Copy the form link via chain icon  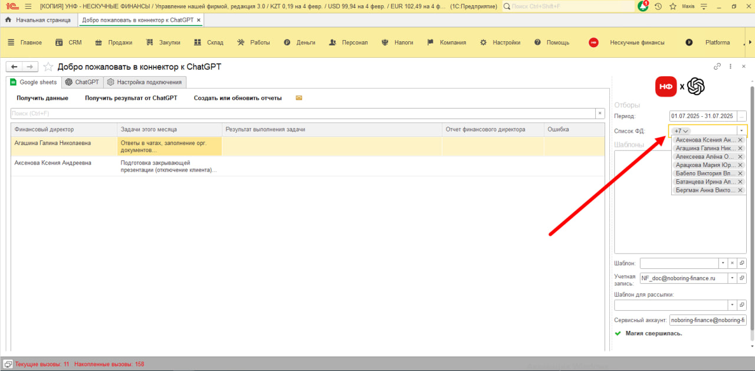pyautogui.click(x=717, y=67)
